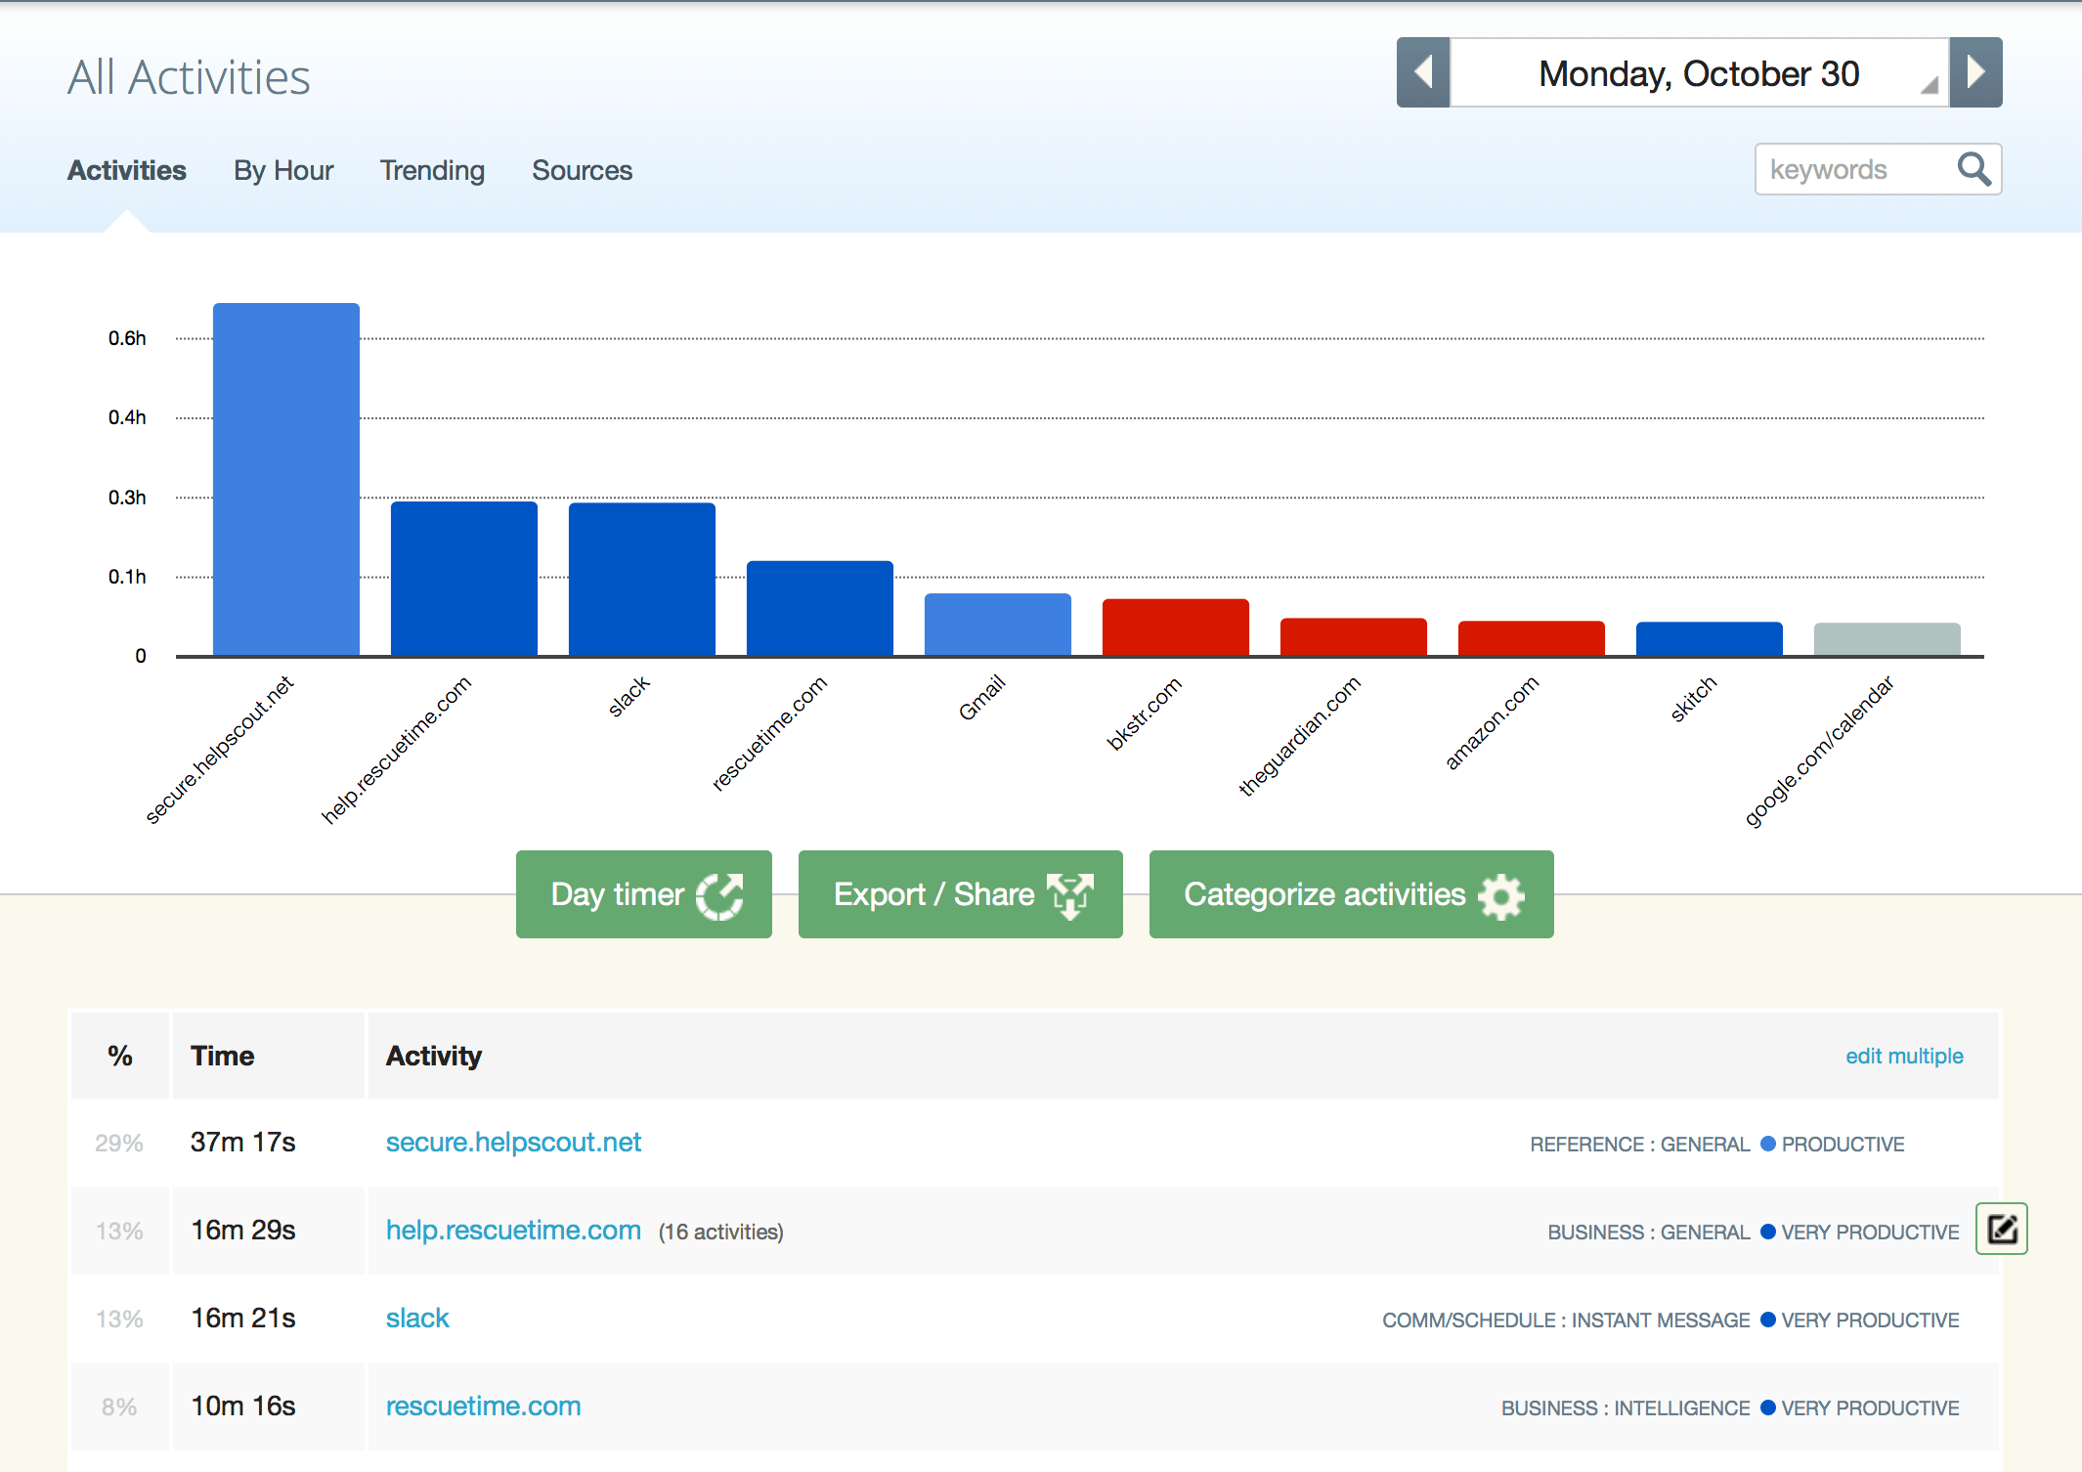Viewport: 2082px width, 1472px height.
Task: Click the previous day arrow icon
Action: (1423, 72)
